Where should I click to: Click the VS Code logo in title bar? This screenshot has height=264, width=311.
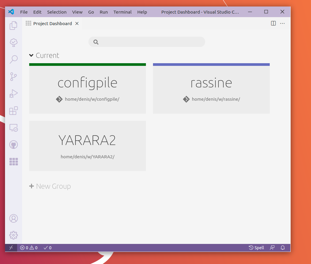click(11, 12)
